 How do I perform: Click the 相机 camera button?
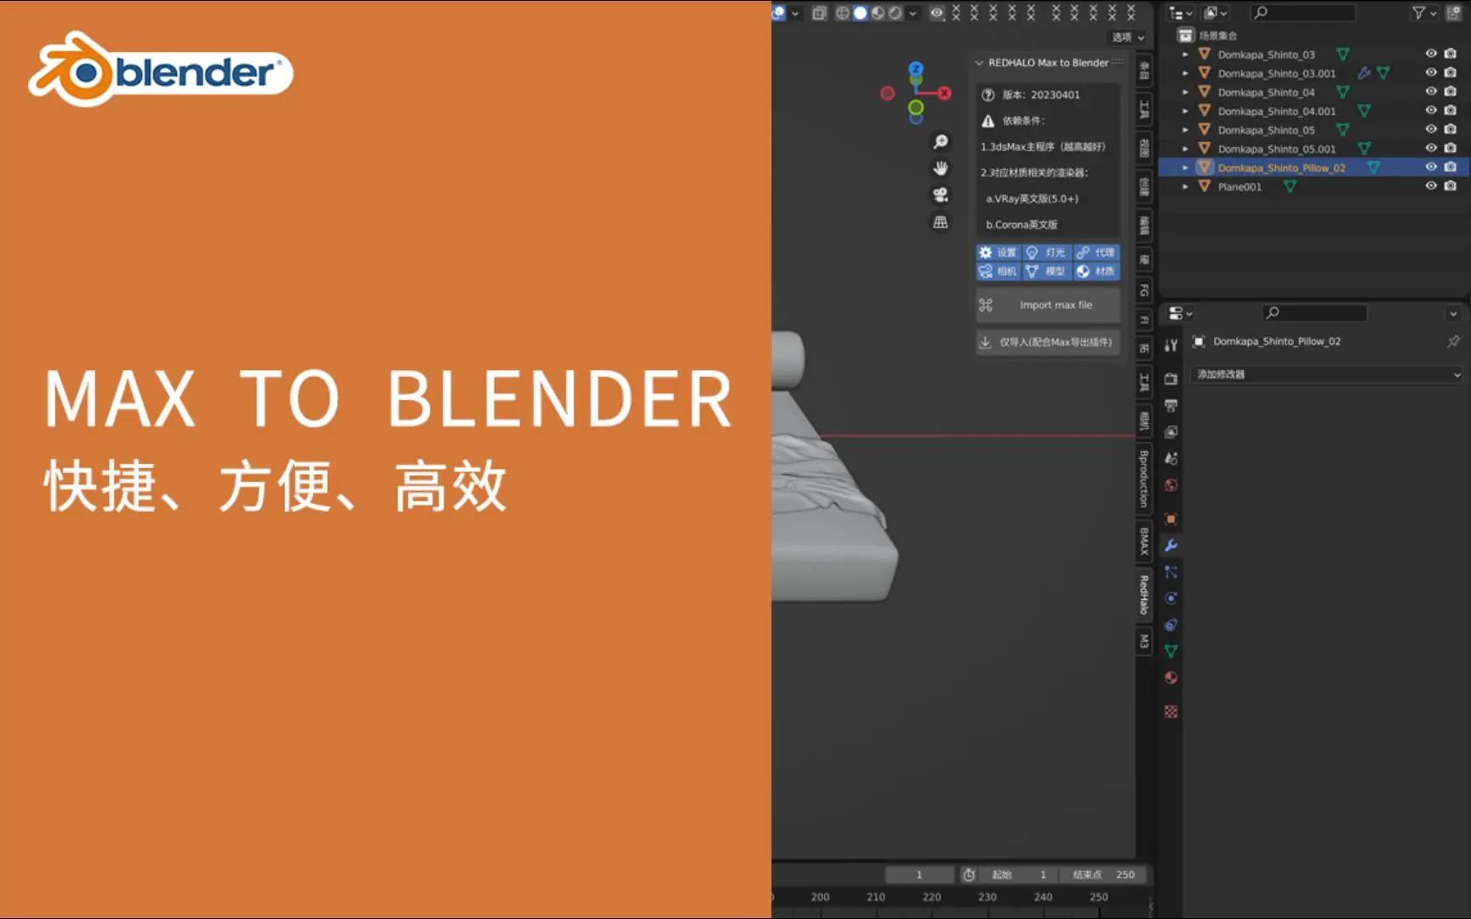tap(999, 271)
